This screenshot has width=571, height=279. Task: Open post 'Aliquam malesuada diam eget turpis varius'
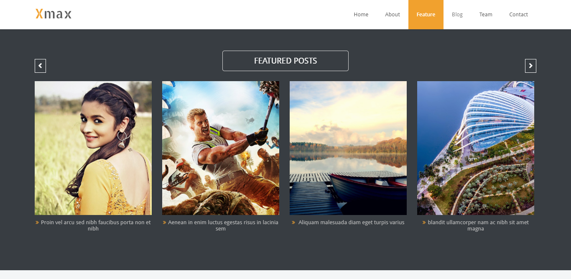(351, 223)
